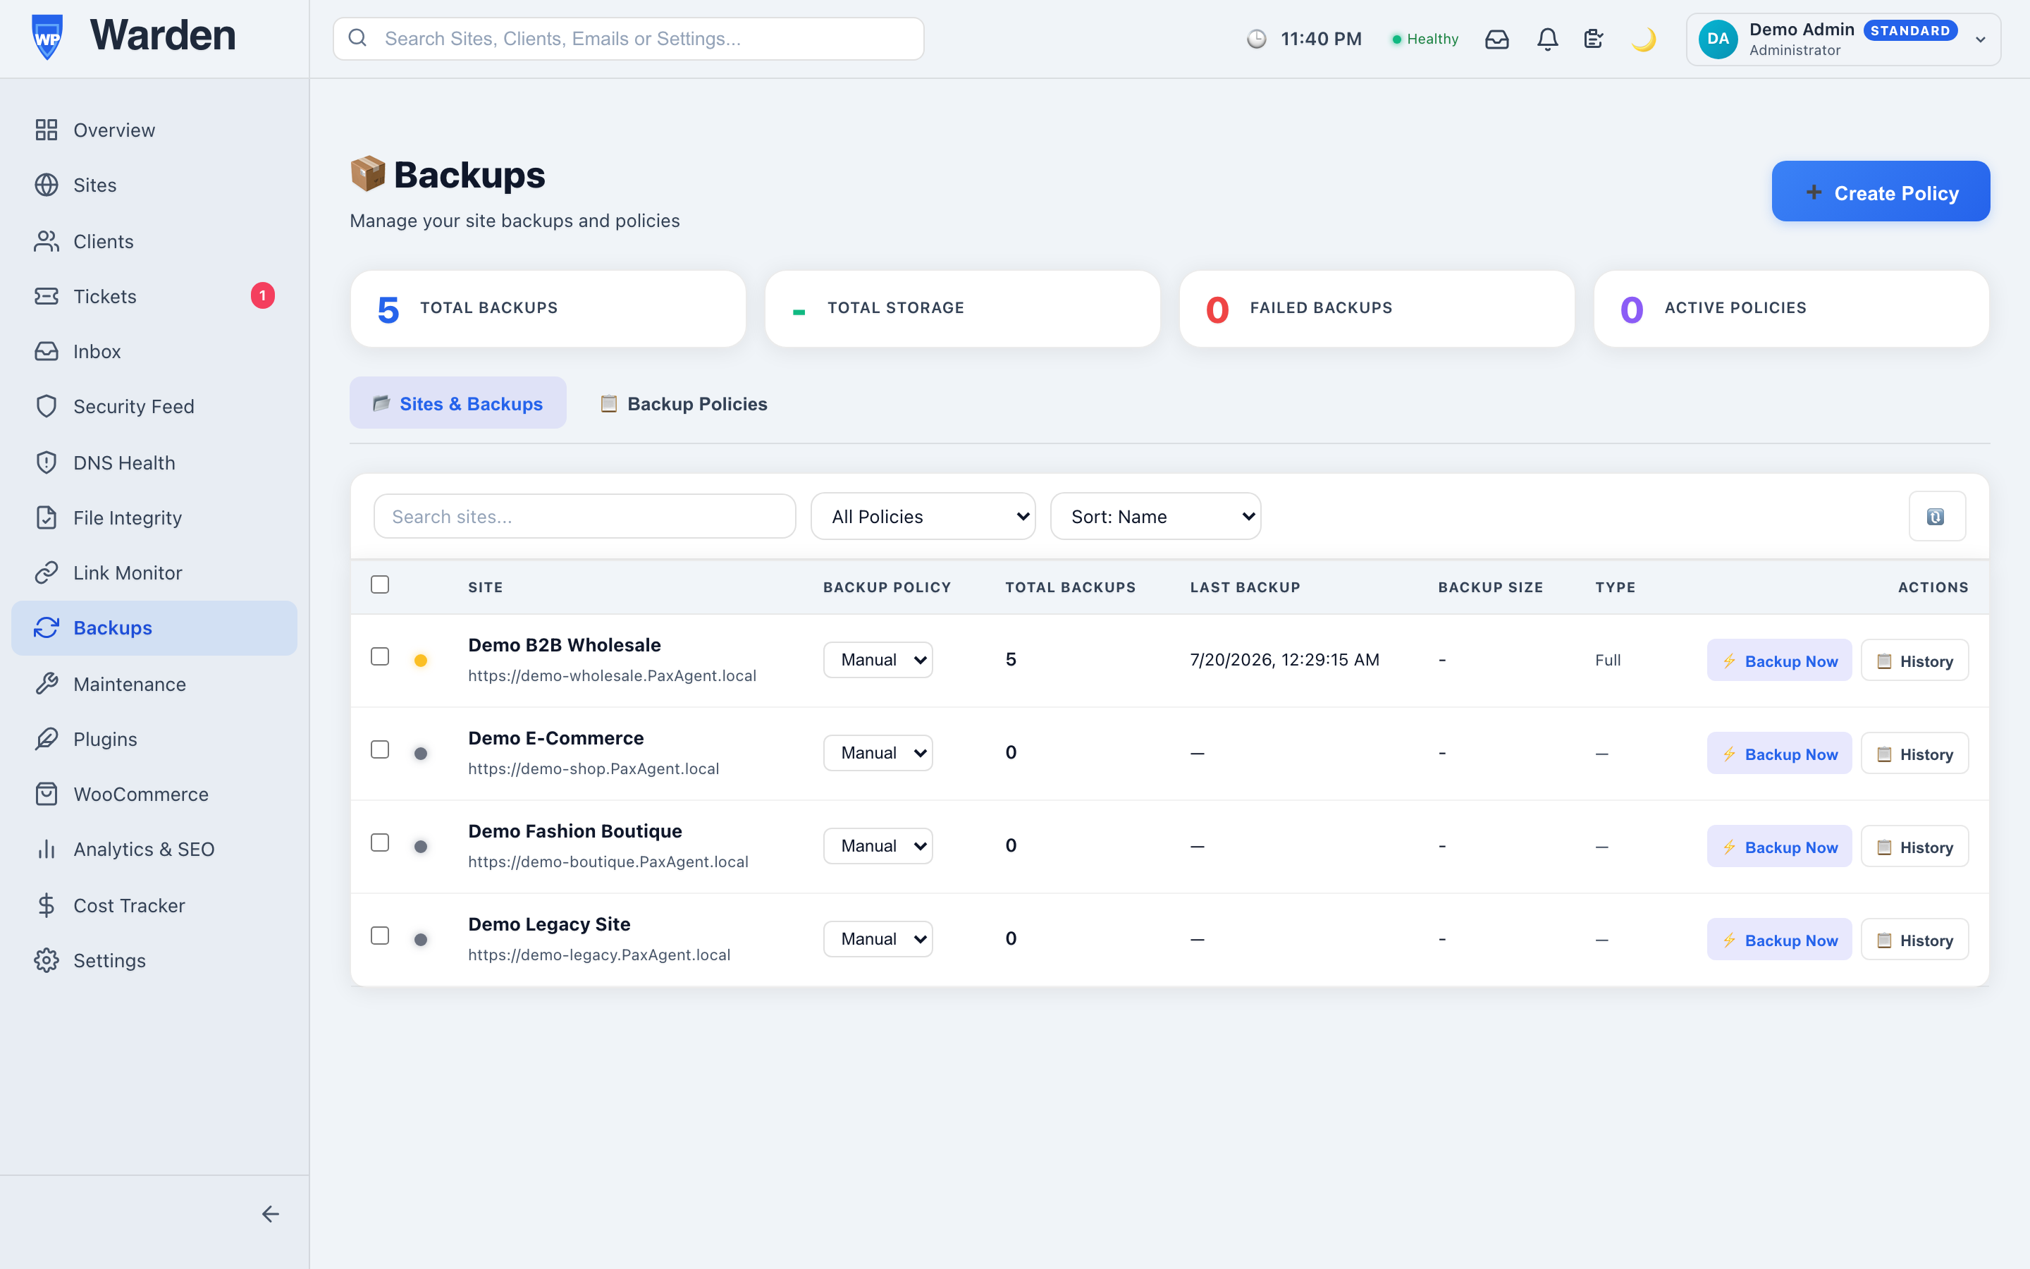
Task: Switch to Backup Policies tab
Action: pos(684,404)
